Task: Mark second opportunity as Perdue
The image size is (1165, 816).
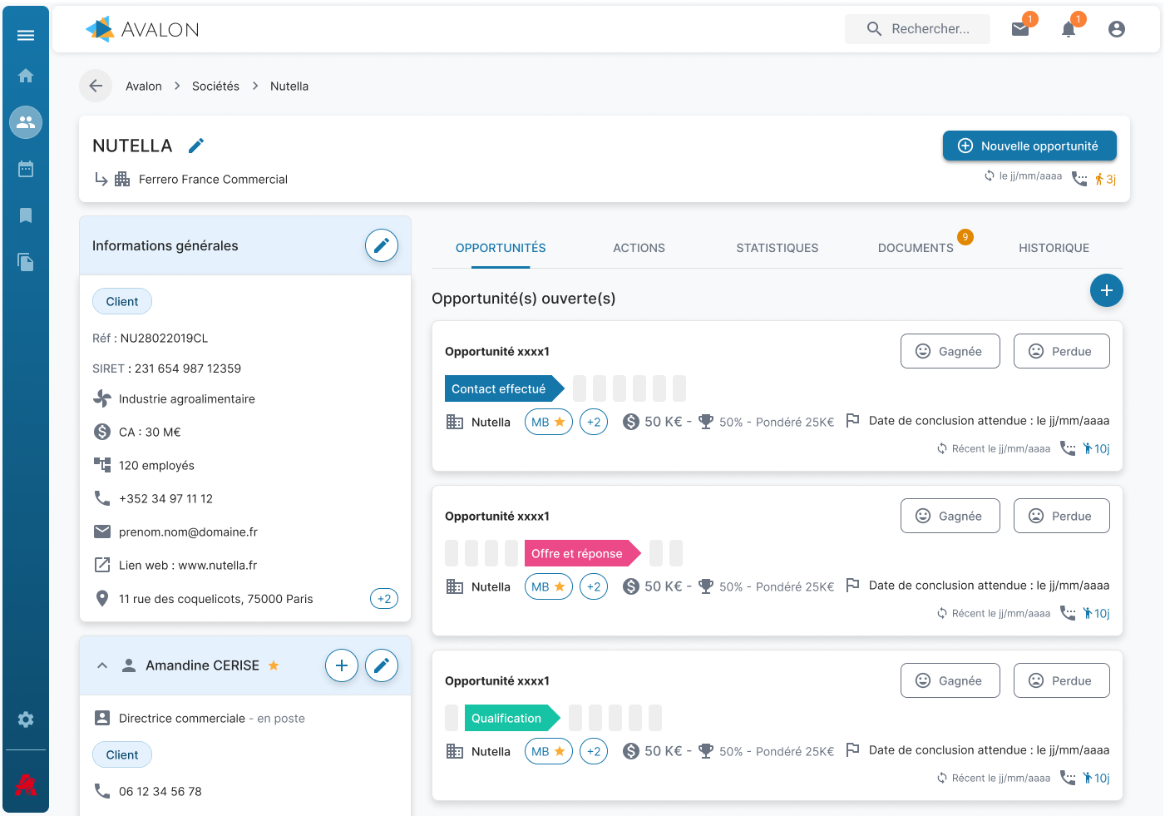Action: tap(1061, 516)
